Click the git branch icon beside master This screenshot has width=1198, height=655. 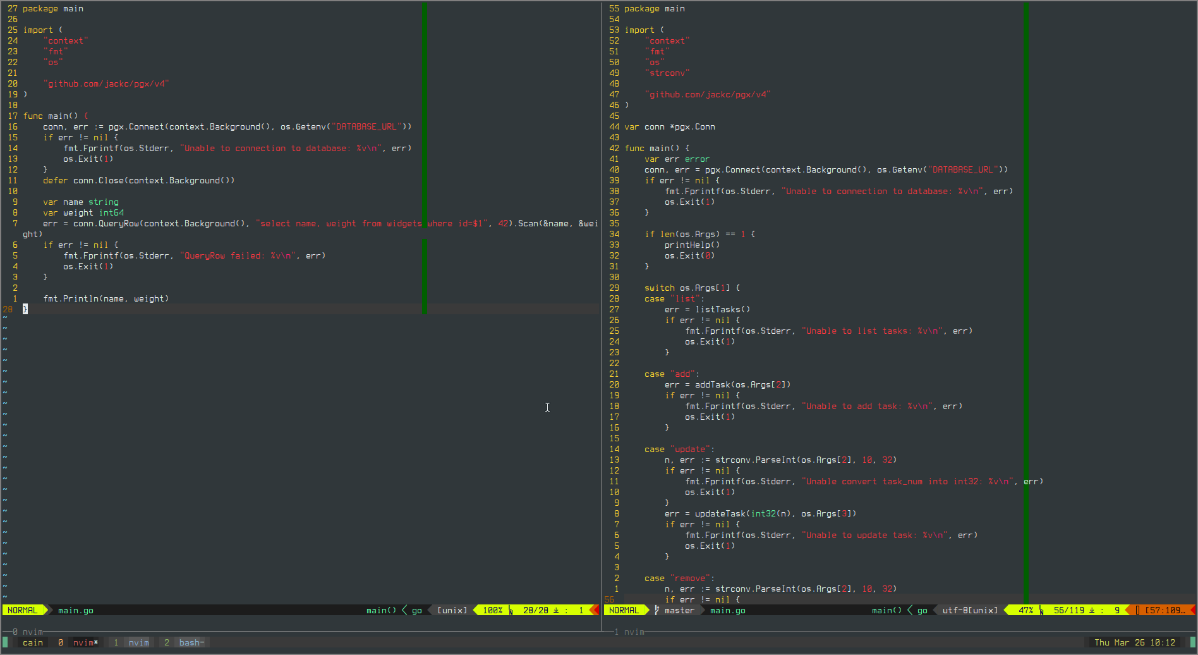(x=657, y=610)
